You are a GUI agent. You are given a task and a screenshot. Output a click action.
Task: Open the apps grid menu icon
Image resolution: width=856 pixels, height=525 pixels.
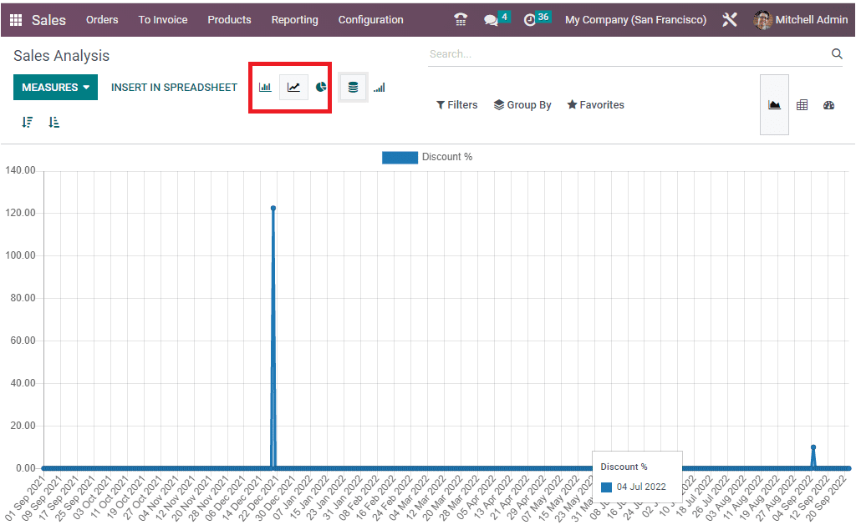(x=16, y=20)
